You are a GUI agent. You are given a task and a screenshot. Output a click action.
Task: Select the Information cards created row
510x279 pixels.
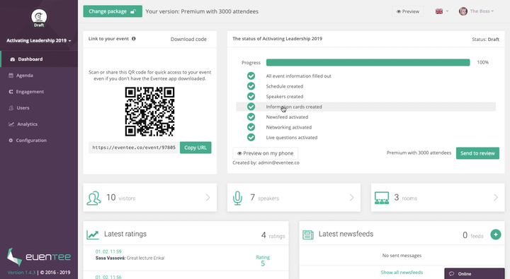(x=366, y=107)
